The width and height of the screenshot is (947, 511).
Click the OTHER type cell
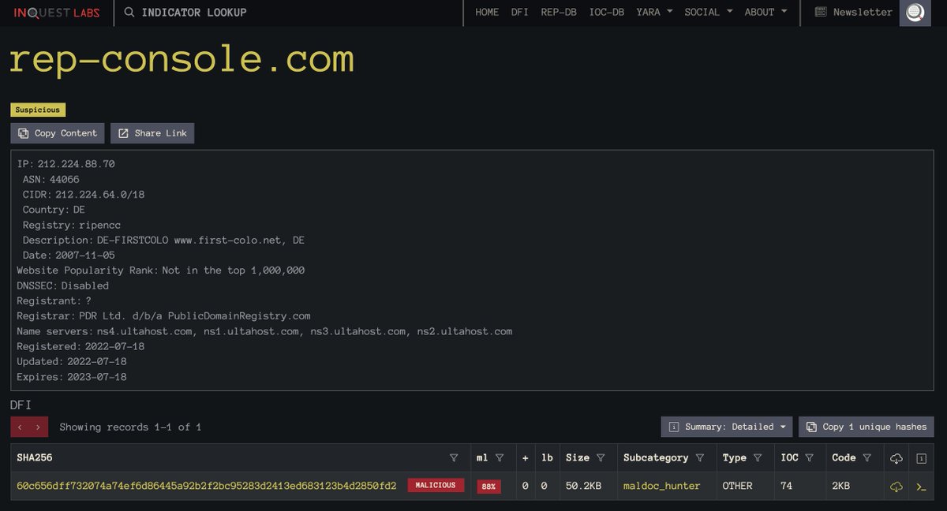pyautogui.click(x=738, y=486)
